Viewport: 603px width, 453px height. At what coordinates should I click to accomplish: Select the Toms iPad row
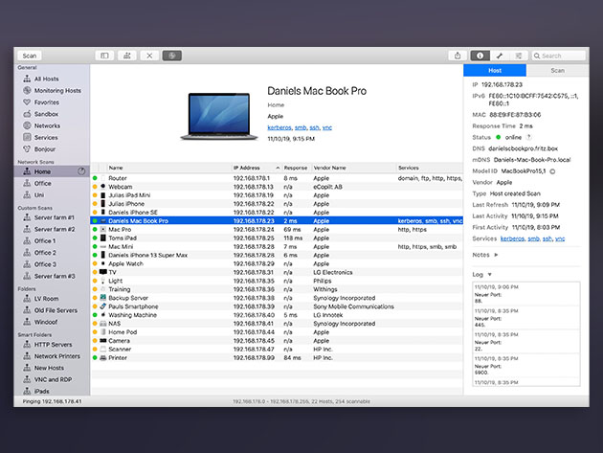277,238
